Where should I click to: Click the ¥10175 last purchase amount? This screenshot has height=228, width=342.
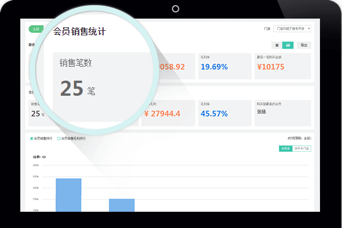tap(270, 67)
